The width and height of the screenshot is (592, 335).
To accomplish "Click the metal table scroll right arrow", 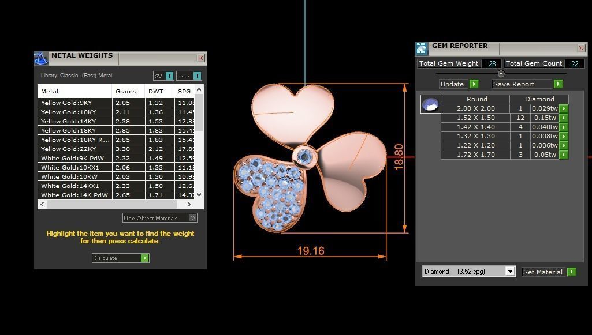I will (189, 204).
